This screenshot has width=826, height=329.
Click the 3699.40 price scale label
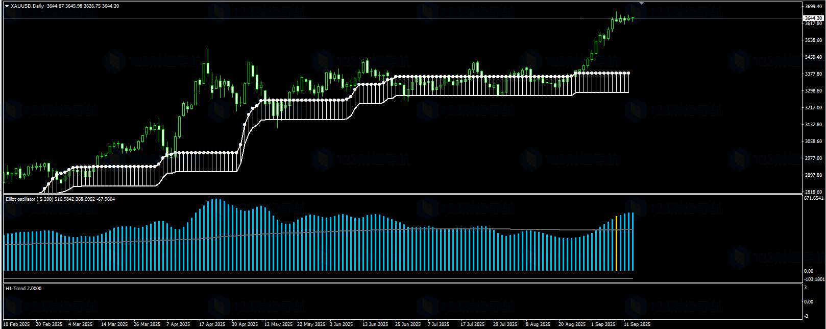click(813, 7)
